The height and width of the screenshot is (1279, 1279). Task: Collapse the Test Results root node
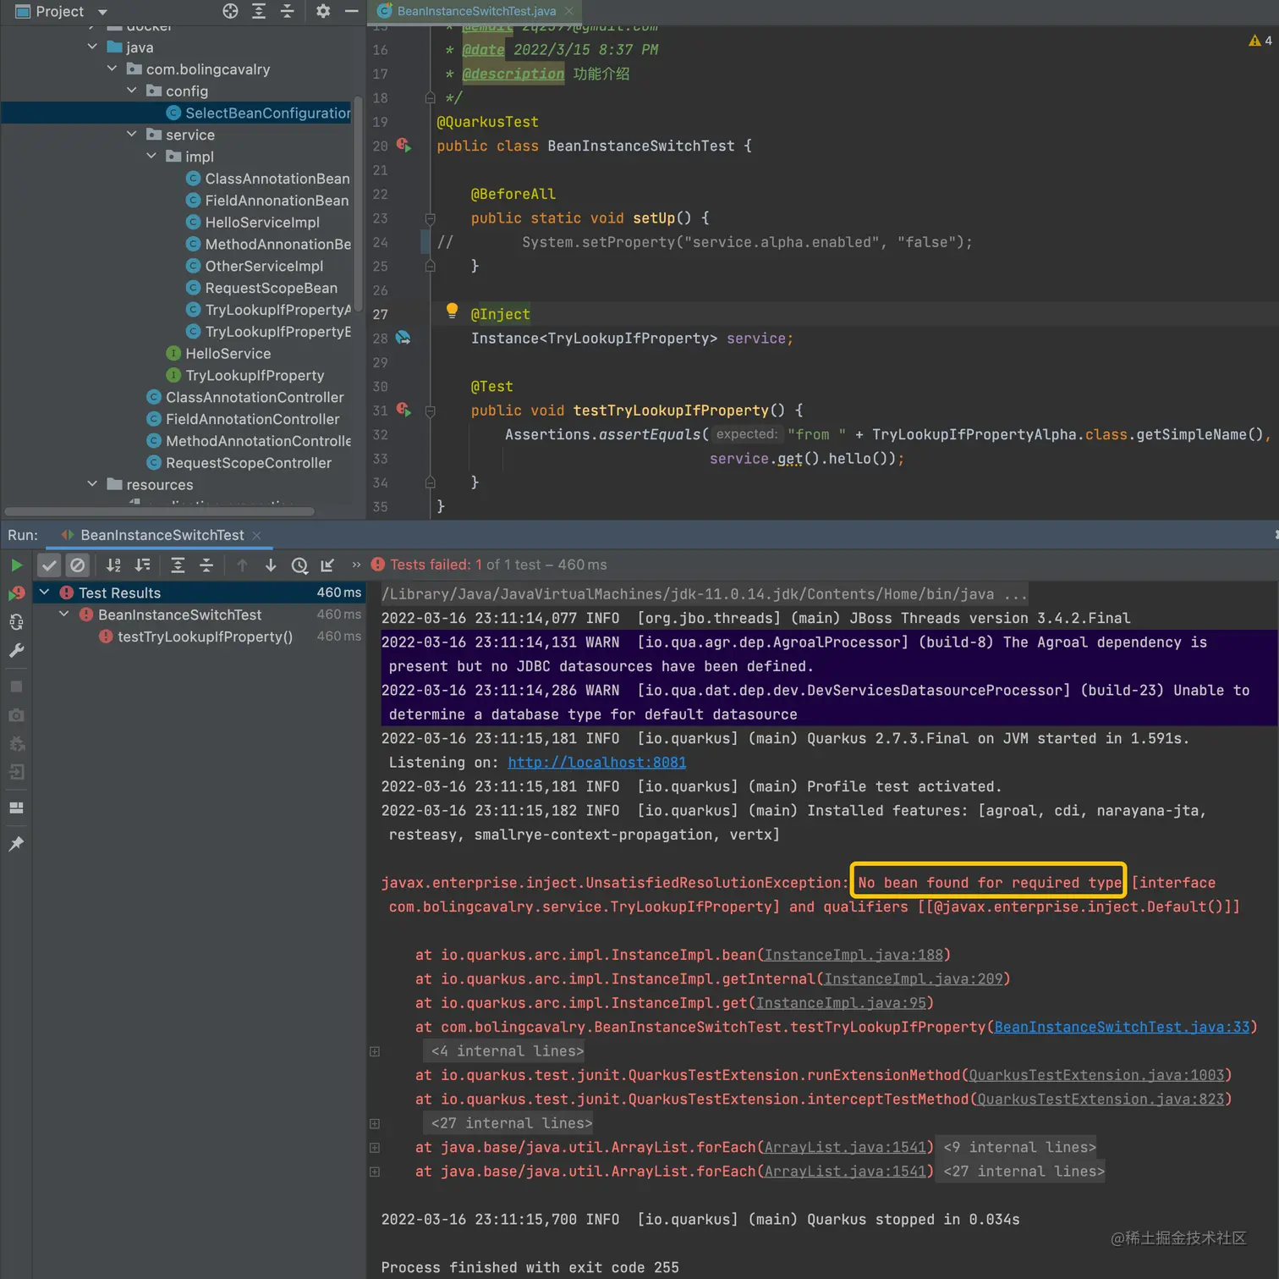coord(45,593)
